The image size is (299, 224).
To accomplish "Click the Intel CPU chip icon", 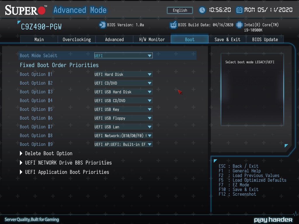I will tap(239, 25).
